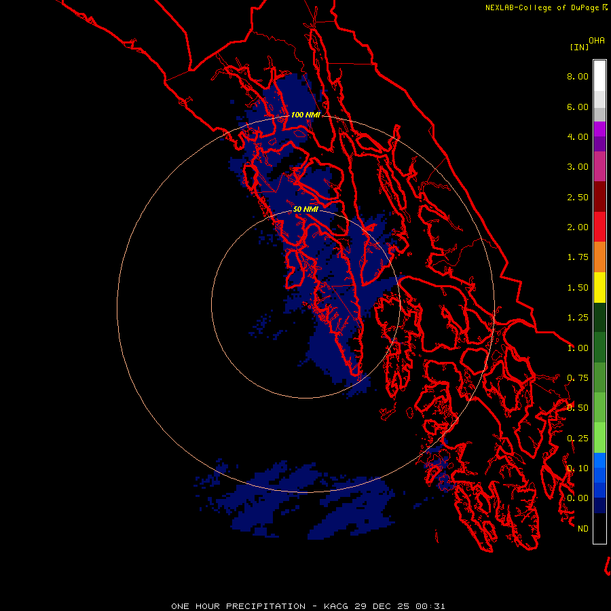Screen dimensions: 611x611
Task: Click the OHA product label
Action: (597, 41)
